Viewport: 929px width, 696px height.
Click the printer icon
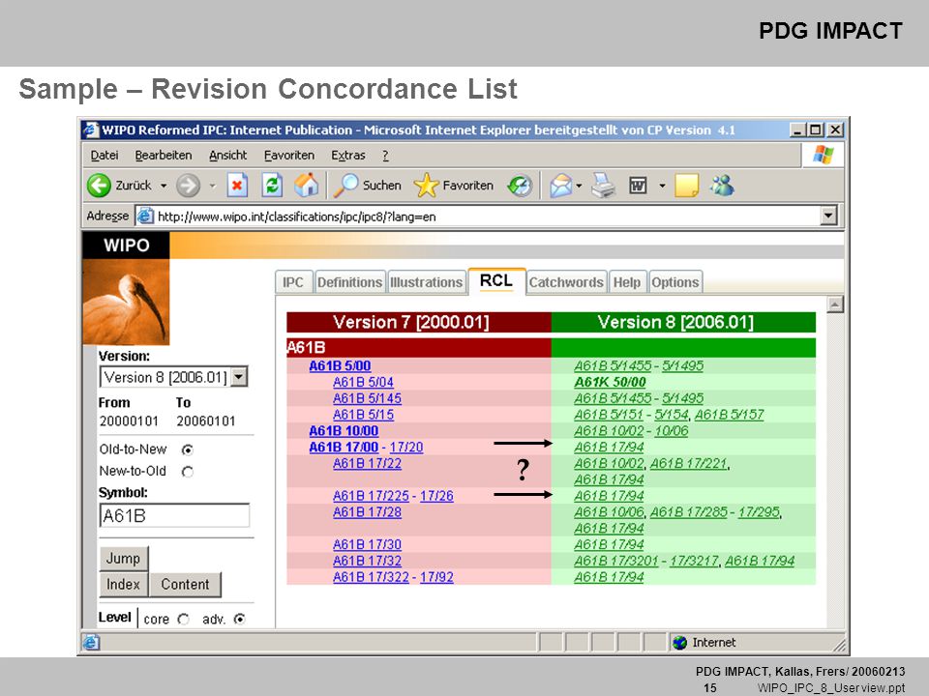[x=603, y=186]
